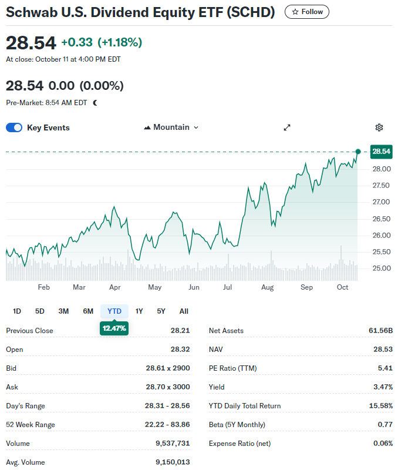398x470 pixels.
Task: Click the Ask value 28.70 x 3000
Action: click(168, 387)
